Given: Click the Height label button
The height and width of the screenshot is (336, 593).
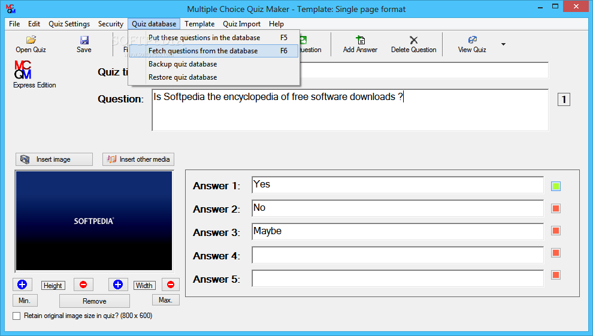Looking at the screenshot, I should (x=53, y=285).
